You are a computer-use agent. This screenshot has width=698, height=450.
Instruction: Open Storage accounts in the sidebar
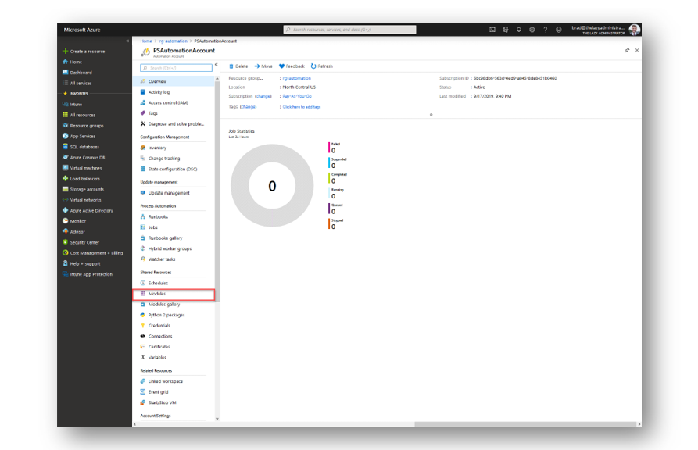click(83, 190)
